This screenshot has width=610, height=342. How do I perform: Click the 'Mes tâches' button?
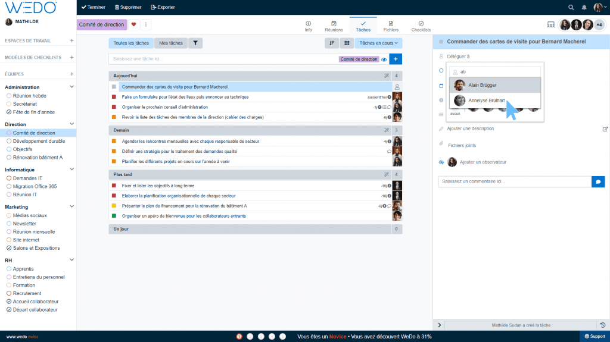pyautogui.click(x=171, y=43)
